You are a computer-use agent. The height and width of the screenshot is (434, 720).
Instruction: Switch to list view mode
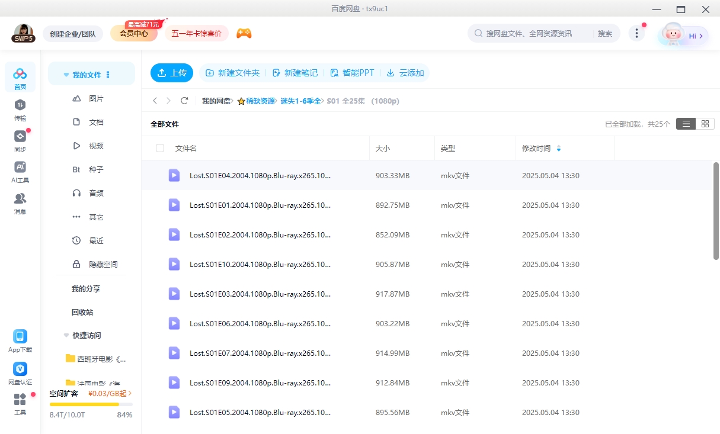(x=686, y=124)
